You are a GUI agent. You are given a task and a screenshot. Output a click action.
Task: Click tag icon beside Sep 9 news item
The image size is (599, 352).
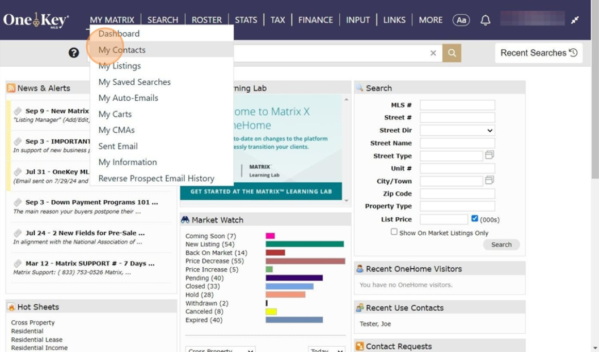18,111
